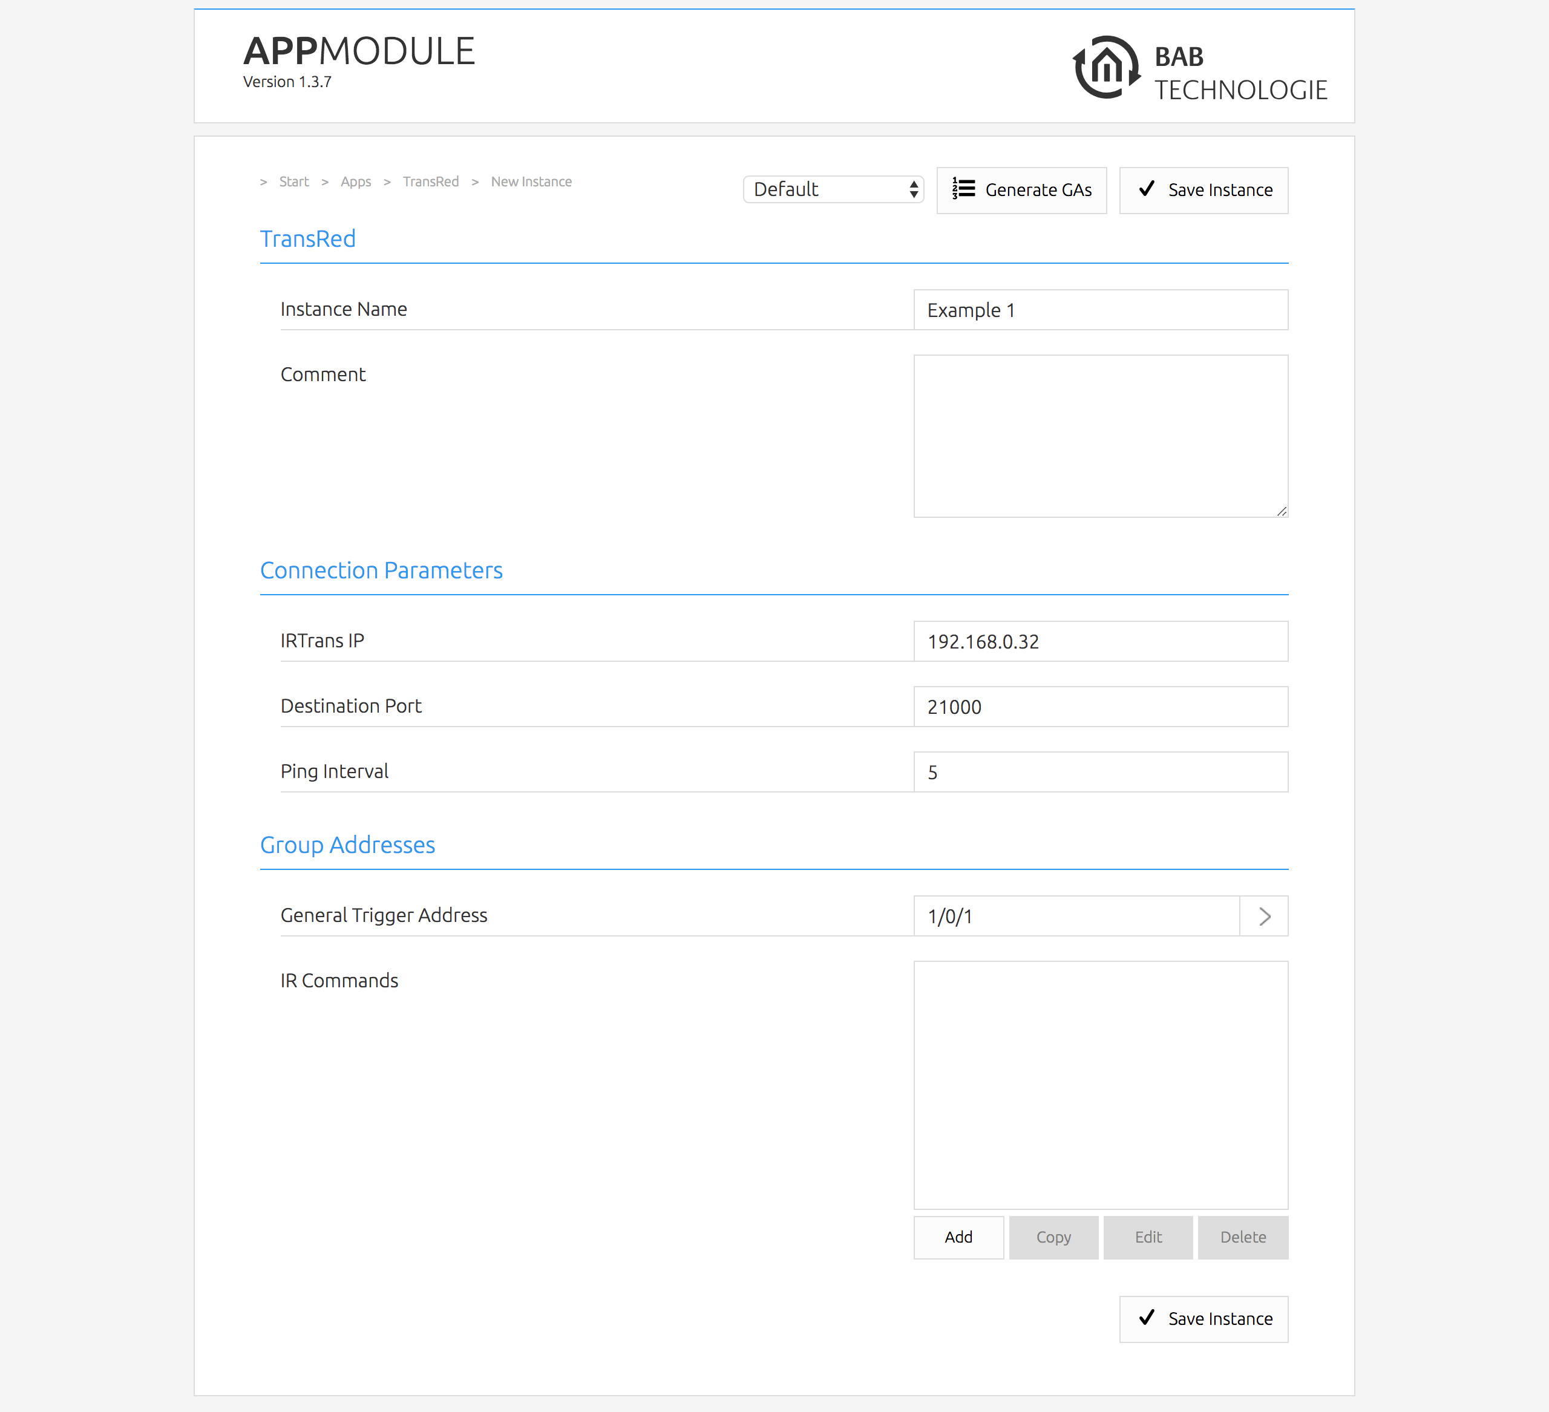1549x1412 pixels.
Task: Click inside the Comment text area
Action: pyautogui.click(x=1101, y=436)
